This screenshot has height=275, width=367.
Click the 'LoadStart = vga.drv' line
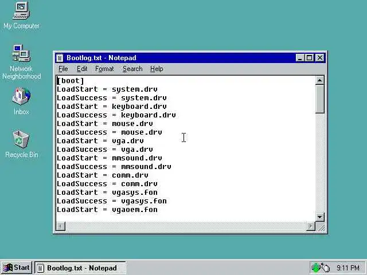(x=100, y=141)
